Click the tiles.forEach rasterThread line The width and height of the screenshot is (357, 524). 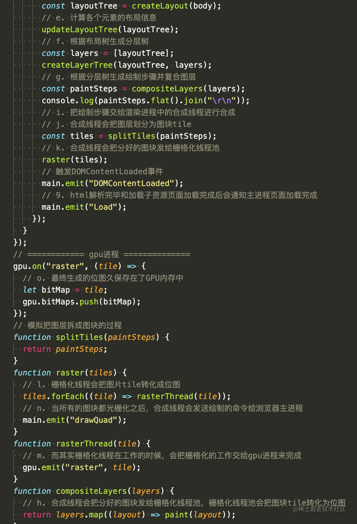127,396
